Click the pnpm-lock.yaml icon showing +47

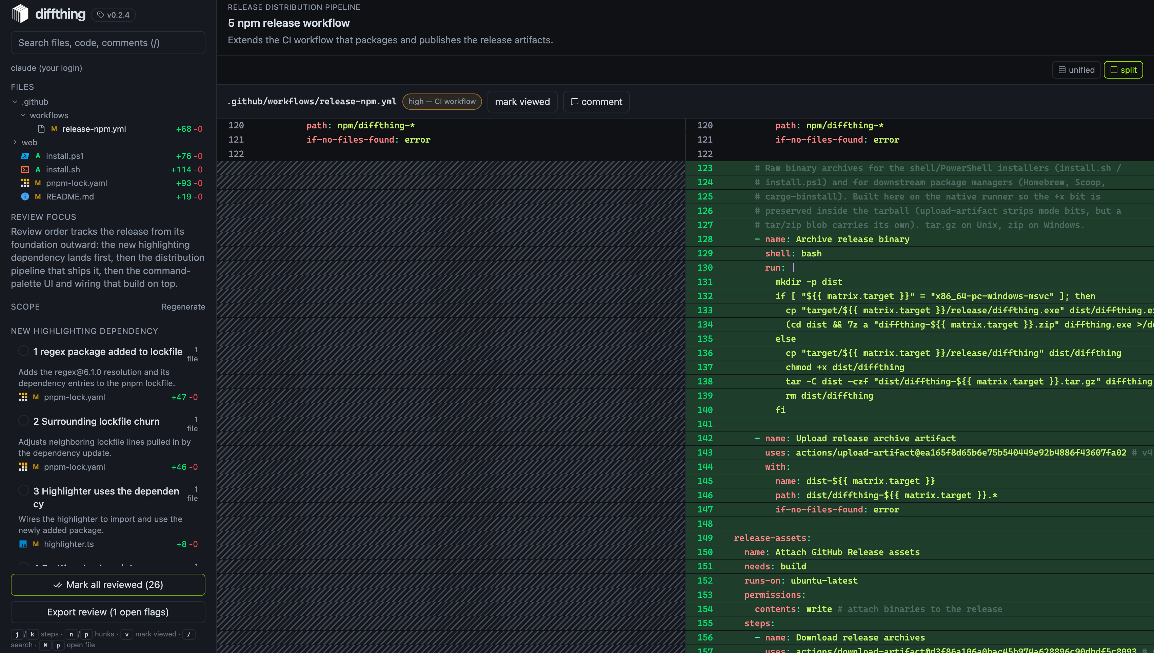(23, 397)
